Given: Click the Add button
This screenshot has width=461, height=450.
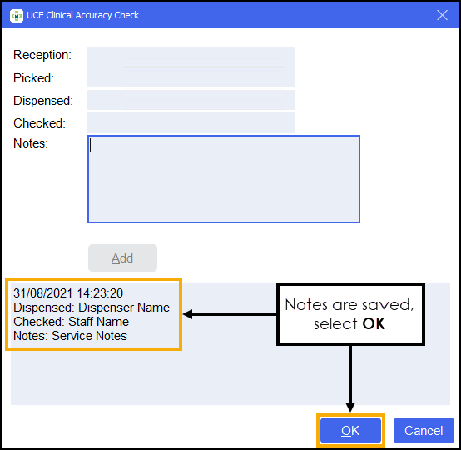Looking at the screenshot, I should point(122,258).
